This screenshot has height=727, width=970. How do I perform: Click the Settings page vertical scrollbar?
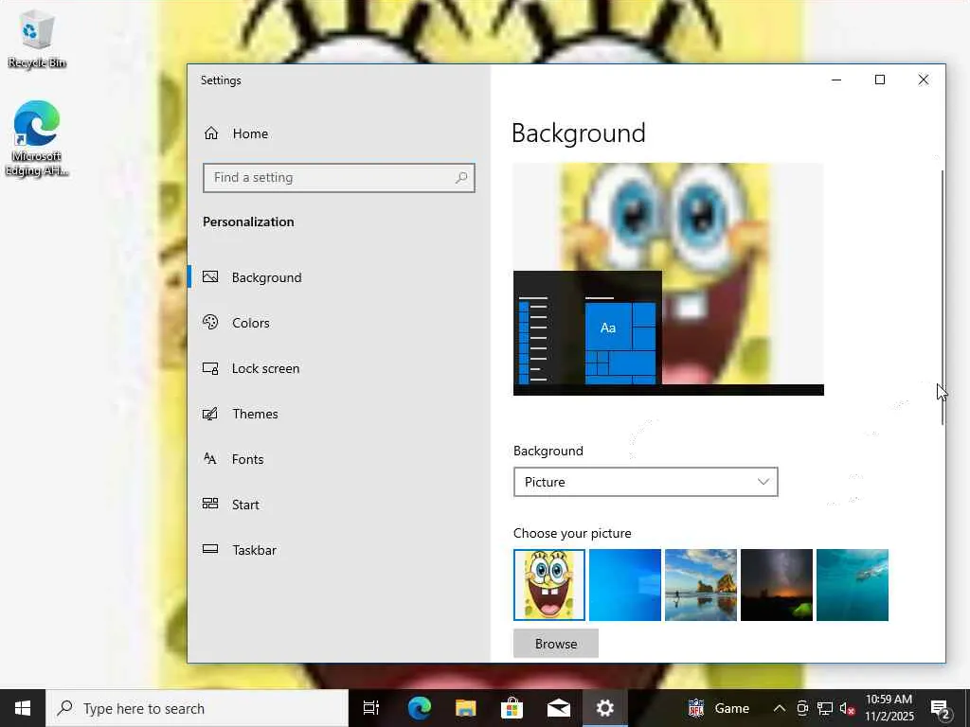tap(943, 296)
